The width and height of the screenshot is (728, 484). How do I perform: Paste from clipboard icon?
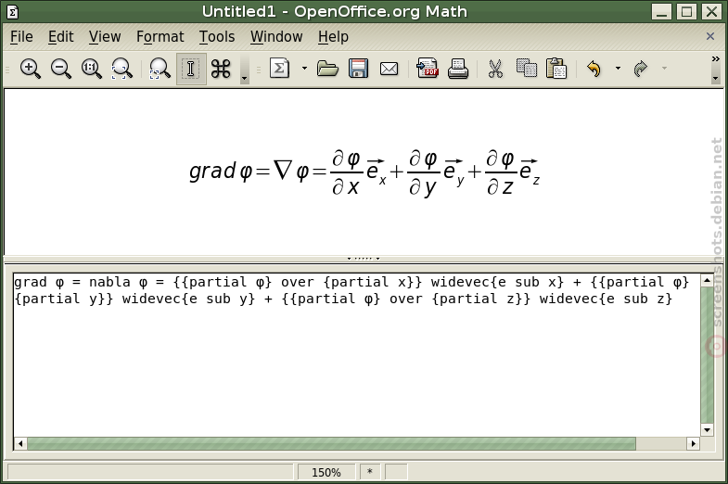(556, 70)
